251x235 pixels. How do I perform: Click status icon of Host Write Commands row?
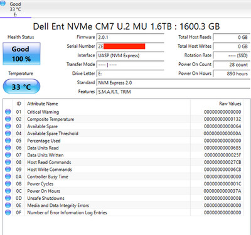8,169
